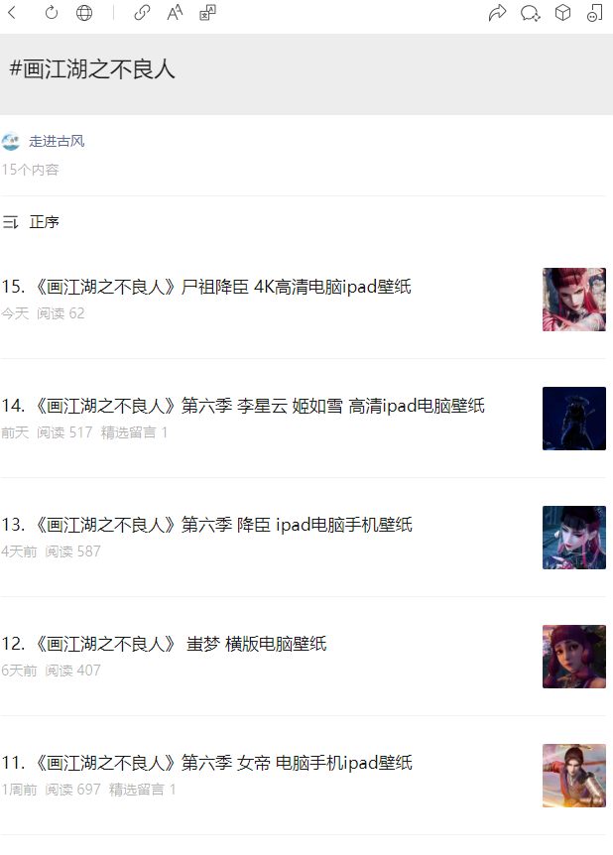Go back using the left arrow icon
The image size is (613, 855).
[x=13, y=13]
